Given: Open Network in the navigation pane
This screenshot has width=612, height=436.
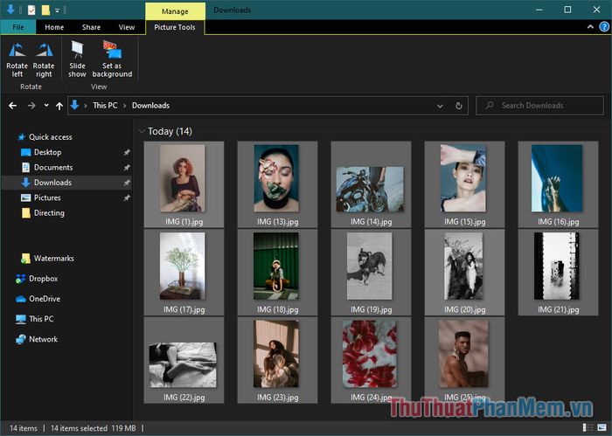Looking at the screenshot, I should click(x=43, y=339).
